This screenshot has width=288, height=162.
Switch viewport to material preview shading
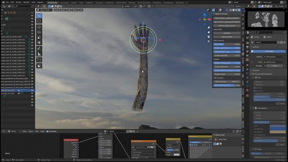236,10
